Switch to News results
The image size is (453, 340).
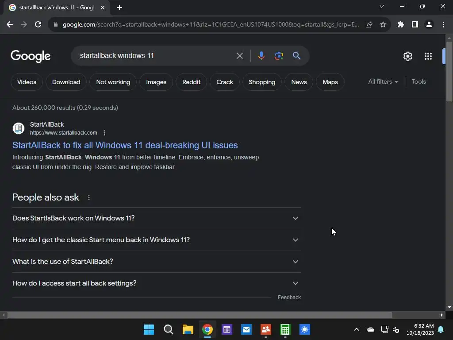pyautogui.click(x=299, y=82)
